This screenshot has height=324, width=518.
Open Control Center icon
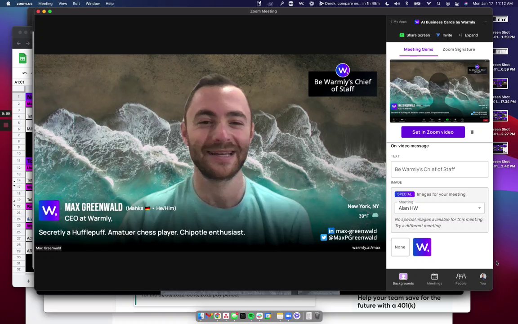click(457, 4)
